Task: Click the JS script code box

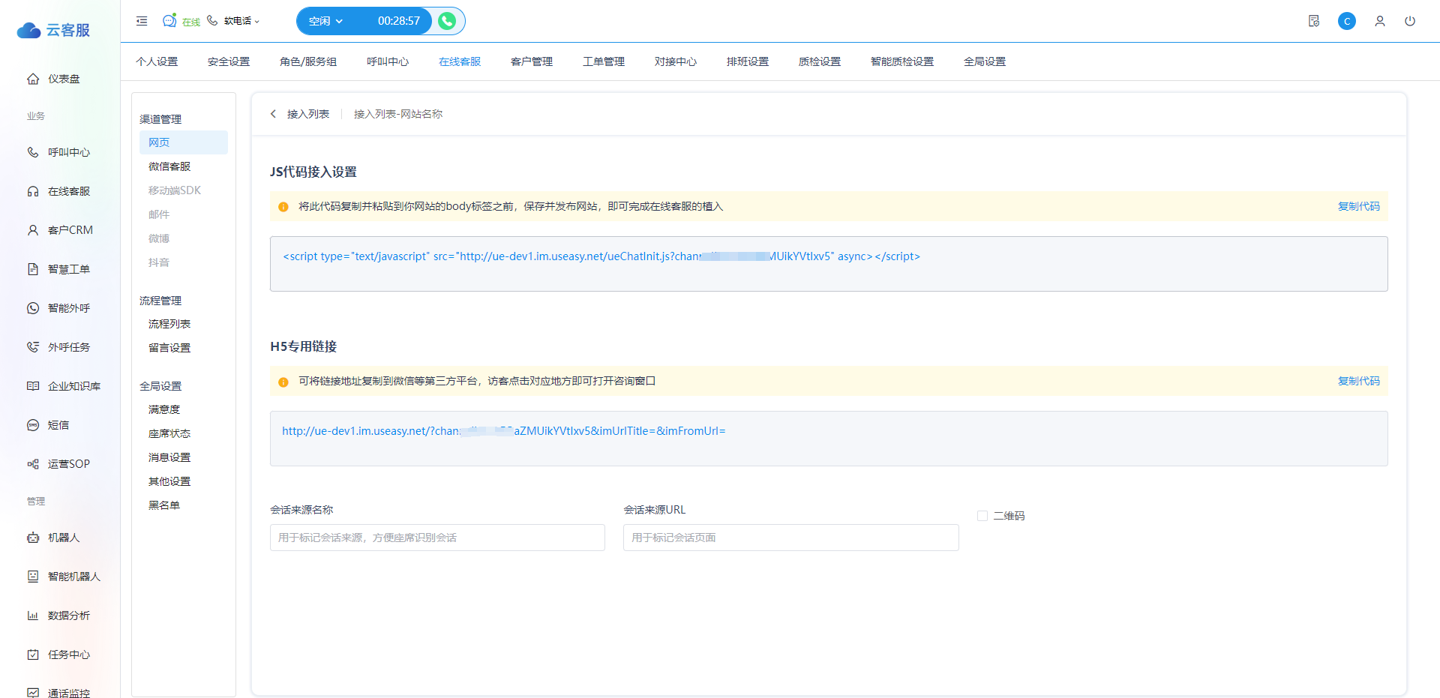Action: 829,264
